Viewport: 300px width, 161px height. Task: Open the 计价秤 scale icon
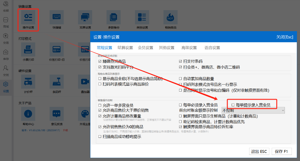coord(28,82)
